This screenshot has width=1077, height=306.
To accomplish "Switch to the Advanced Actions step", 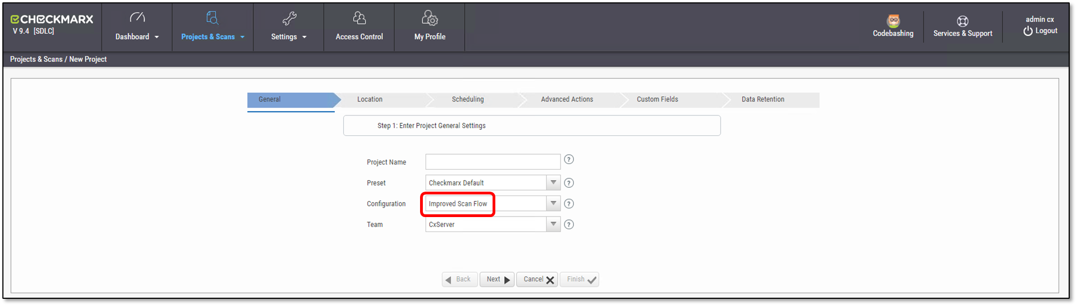I will (x=573, y=99).
